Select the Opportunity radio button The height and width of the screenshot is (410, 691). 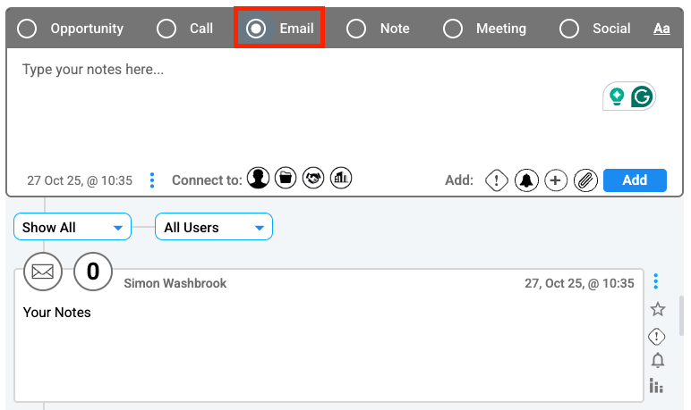tap(28, 29)
